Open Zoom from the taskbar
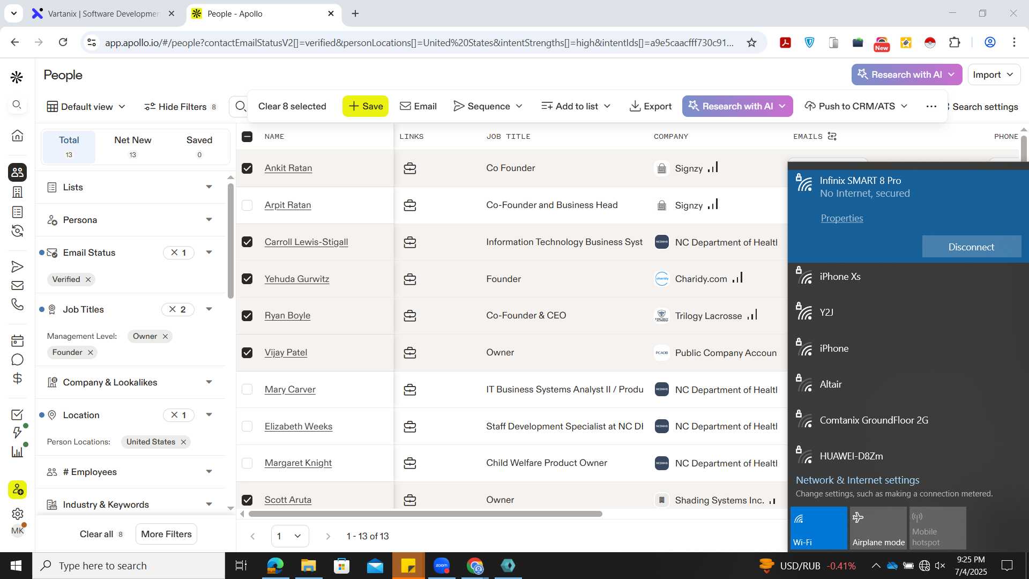The height and width of the screenshot is (579, 1029). [442, 566]
